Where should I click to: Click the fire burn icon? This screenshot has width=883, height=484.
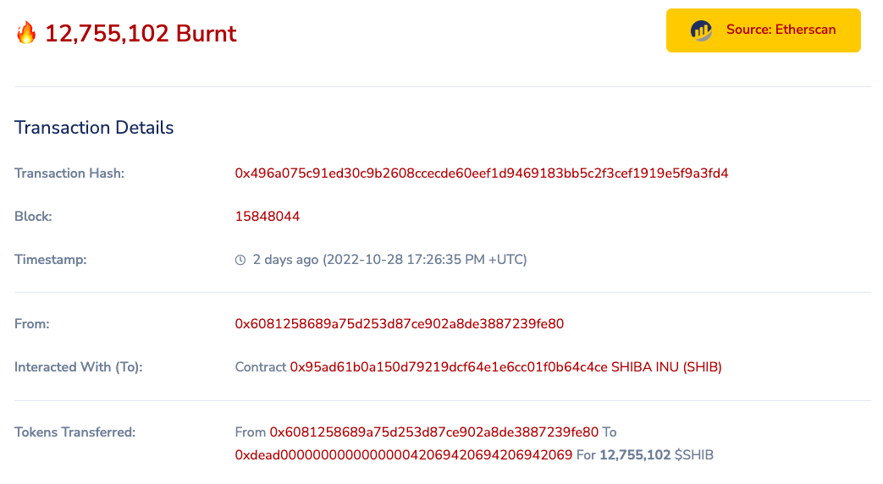click(26, 33)
